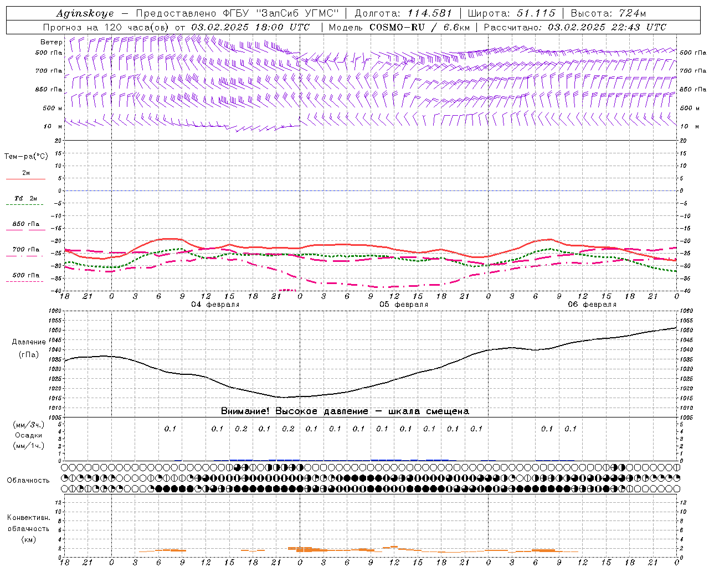
Task: Click the latitude value 51.115
Action: (x=535, y=13)
